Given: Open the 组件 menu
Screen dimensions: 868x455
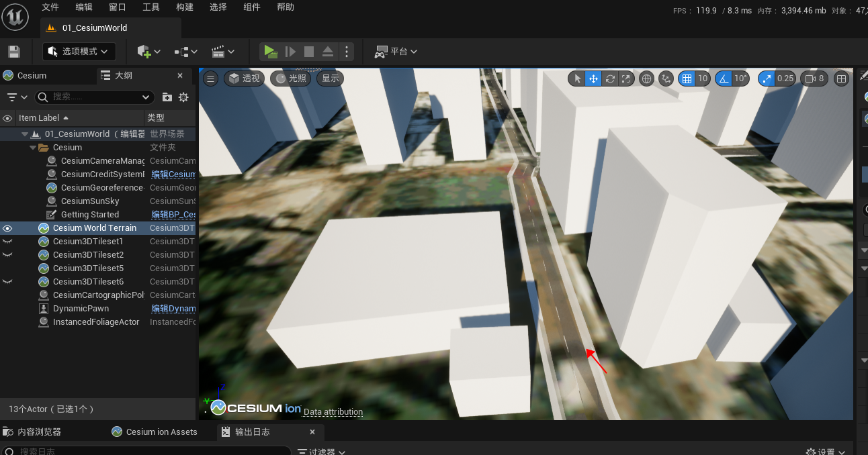Looking at the screenshot, I should [252, 7].
